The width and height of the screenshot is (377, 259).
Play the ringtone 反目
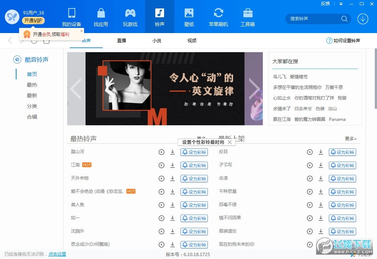[309, 152]
